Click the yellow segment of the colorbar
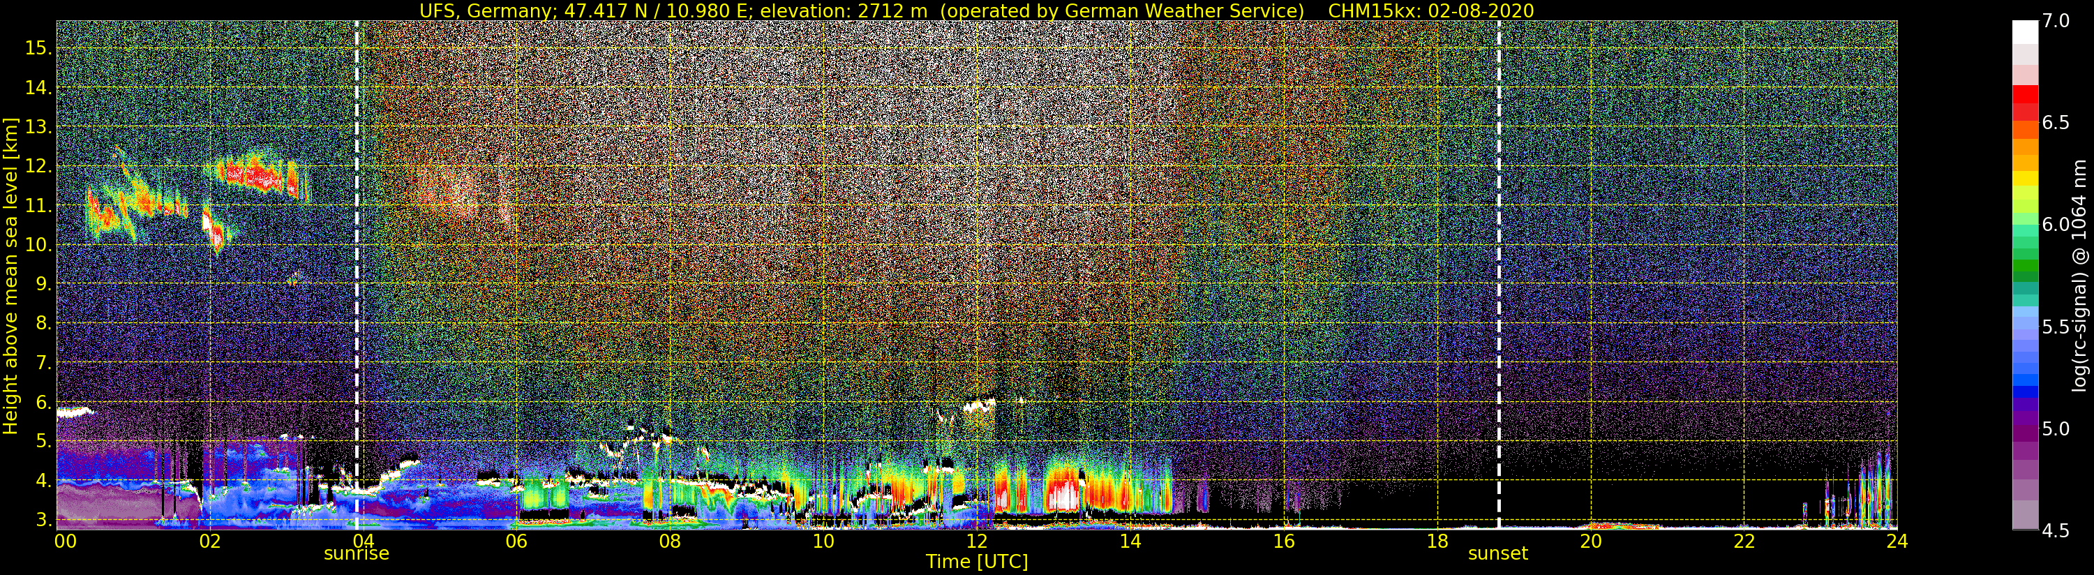Image resolution: width=2094 pixels, height=575 pixels. pyautogui.click(x=2025, y=179)
